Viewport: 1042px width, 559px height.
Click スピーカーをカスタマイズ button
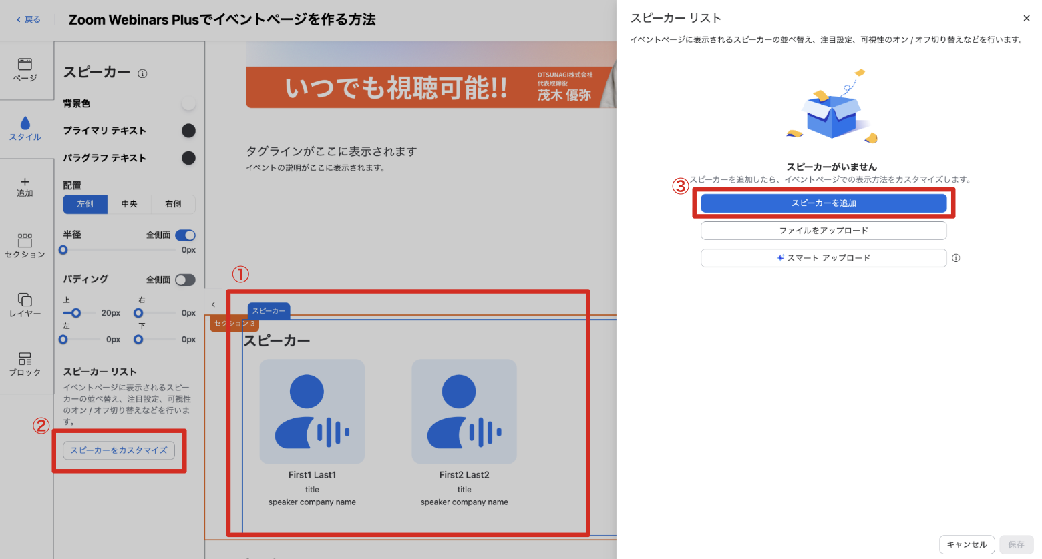click(119, 450)
